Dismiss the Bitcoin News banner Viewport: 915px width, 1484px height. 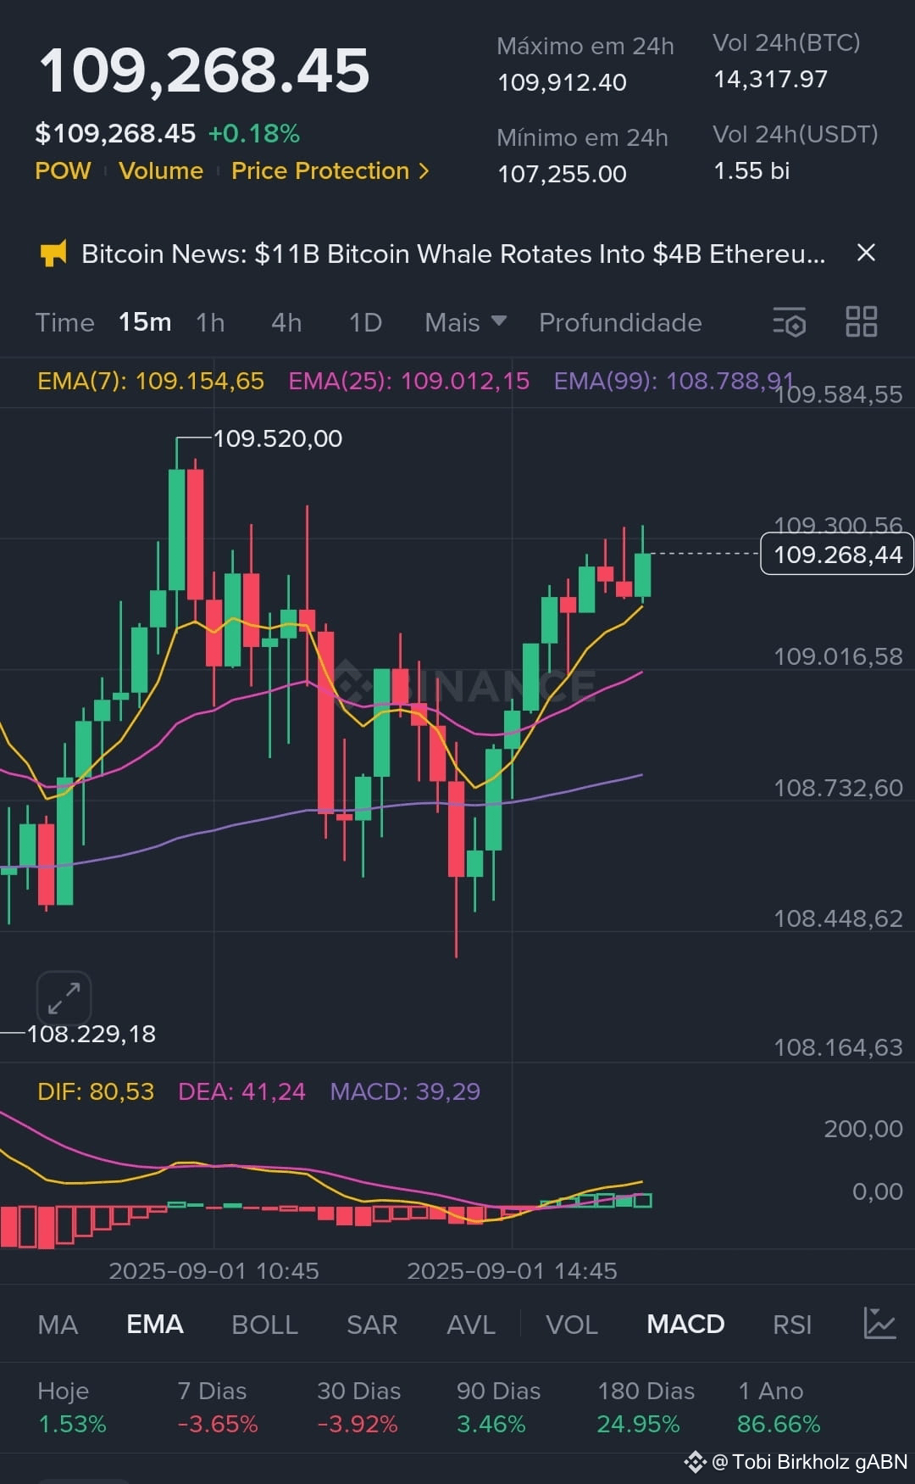pyautogui.click(x=866, y=253)
